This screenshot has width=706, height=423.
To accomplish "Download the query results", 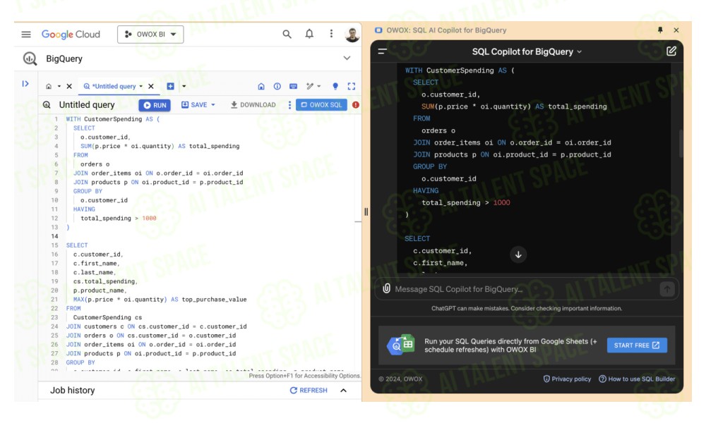I will [253, 105].
